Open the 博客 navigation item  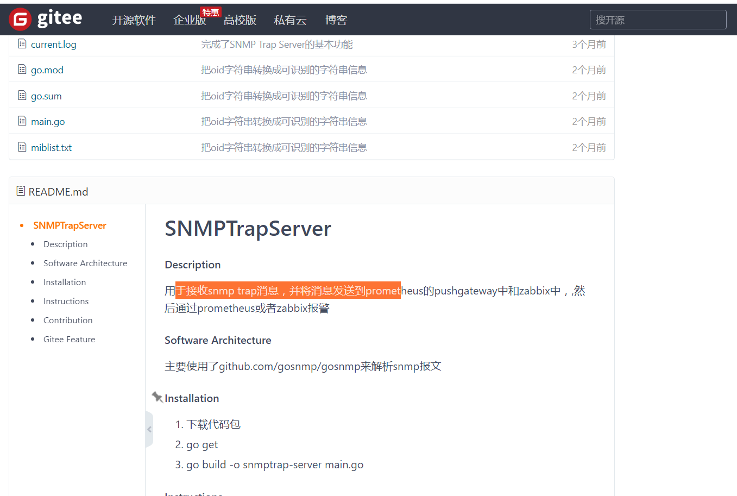(336, 20)
